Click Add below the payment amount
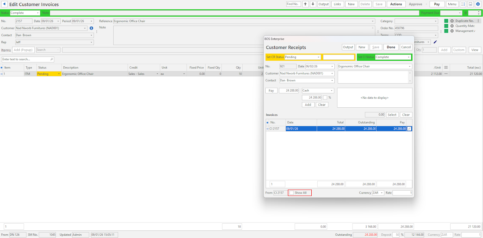Screen dimensions: 483x238 click(308, 105)
